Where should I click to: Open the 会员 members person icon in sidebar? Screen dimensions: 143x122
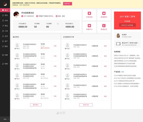coord(3,36)
